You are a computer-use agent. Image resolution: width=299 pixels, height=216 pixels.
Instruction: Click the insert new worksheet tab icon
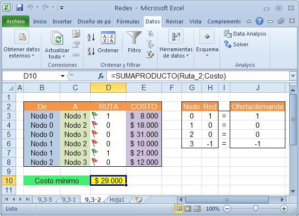tap(139, 199)
